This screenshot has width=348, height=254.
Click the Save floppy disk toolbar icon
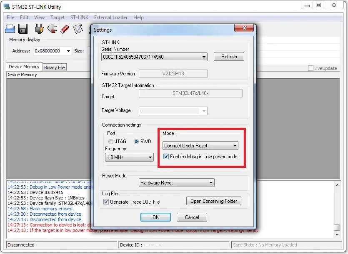(23, 29)
